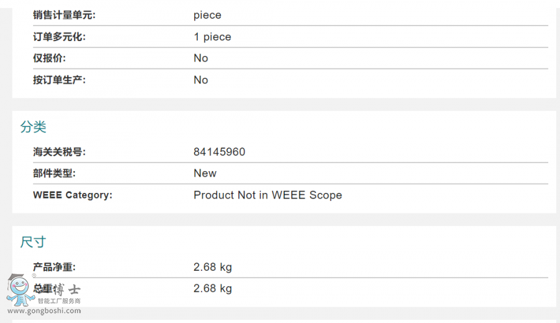Click the 部件类型 label

pos(54,173)
